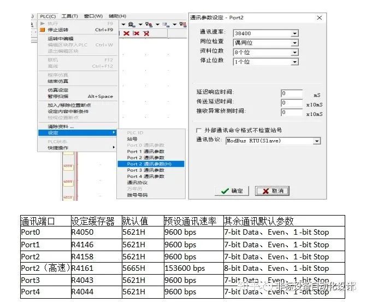Expand the 快捷操作 submenu
The height and width of the screenshot is (302, 366).
pos(78,148)
